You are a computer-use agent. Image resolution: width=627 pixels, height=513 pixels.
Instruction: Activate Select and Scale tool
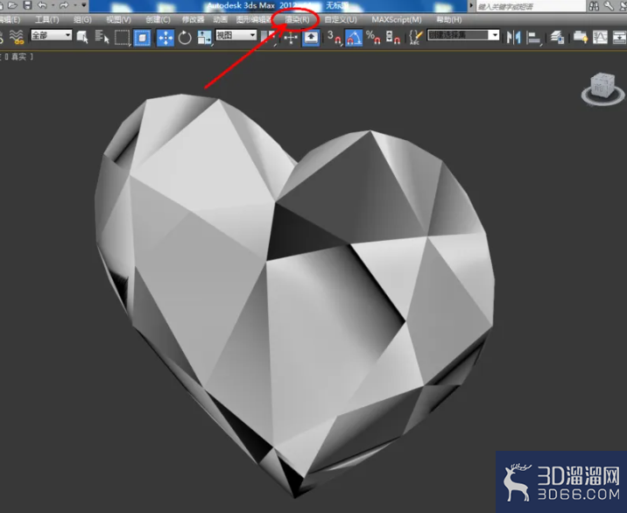tap(204, 38)
